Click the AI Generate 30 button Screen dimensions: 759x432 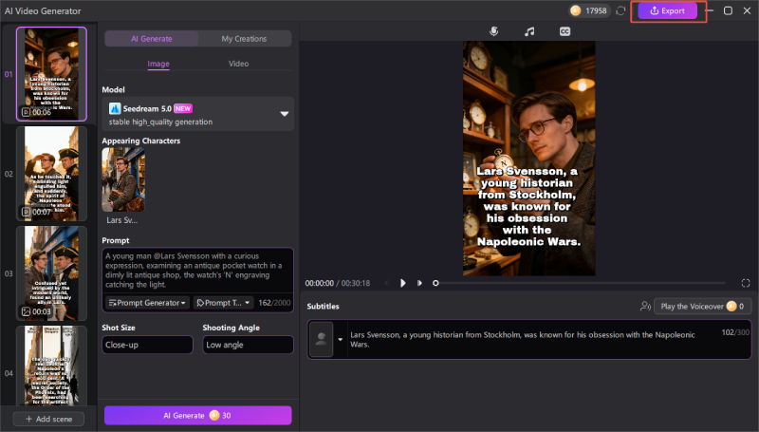click(x=197, y=415)
